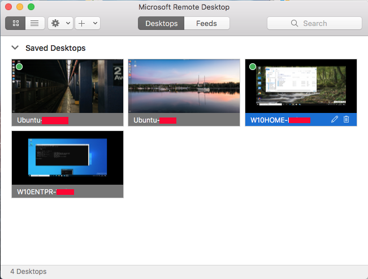The height and width of the screenshot is (279, 368).
Task: Click the plus add button
Action: click(x=81, y=23)
